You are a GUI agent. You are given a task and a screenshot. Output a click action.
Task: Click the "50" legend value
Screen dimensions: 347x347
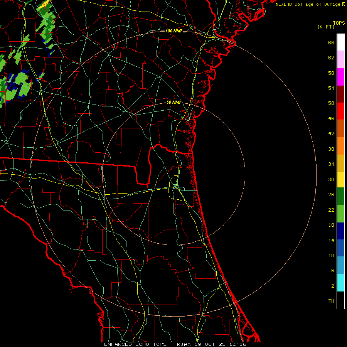[x=331, y=103]
